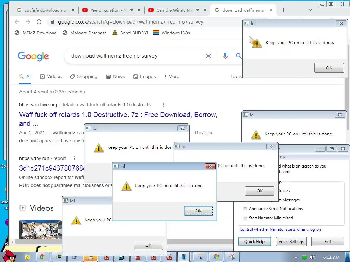Clear the Google search box text
This screenshot has height=262, width=350.
[x=208, y=56]
